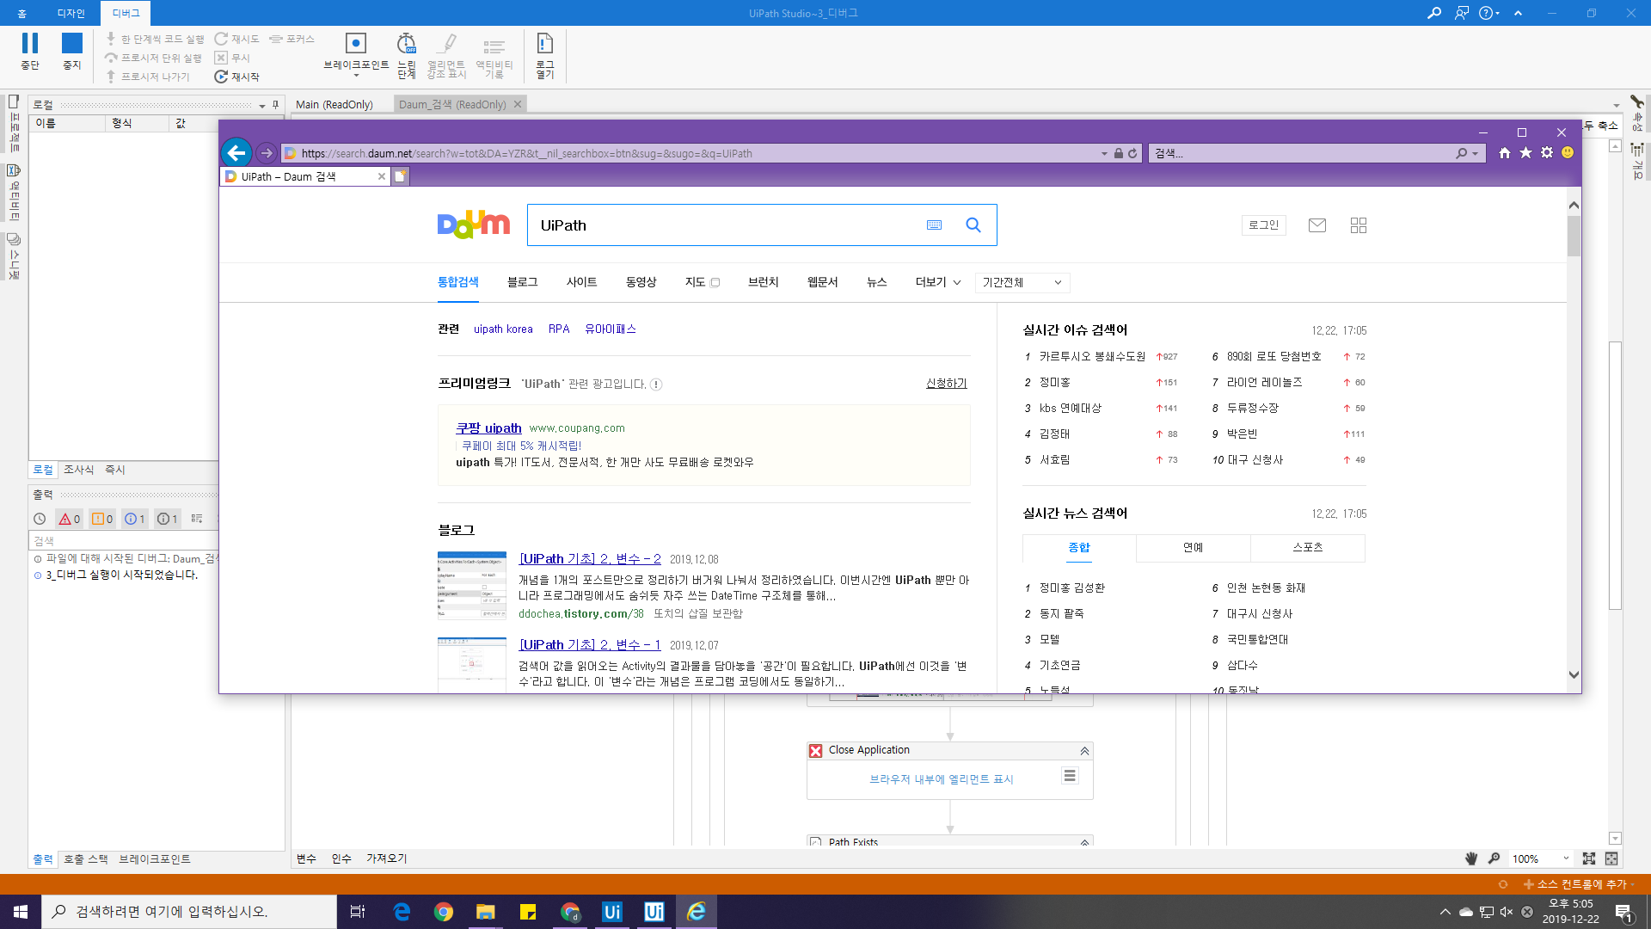This screenshot has height=929, width=1651.
Task: Click the Restart debug button
Action: [236, 77]
